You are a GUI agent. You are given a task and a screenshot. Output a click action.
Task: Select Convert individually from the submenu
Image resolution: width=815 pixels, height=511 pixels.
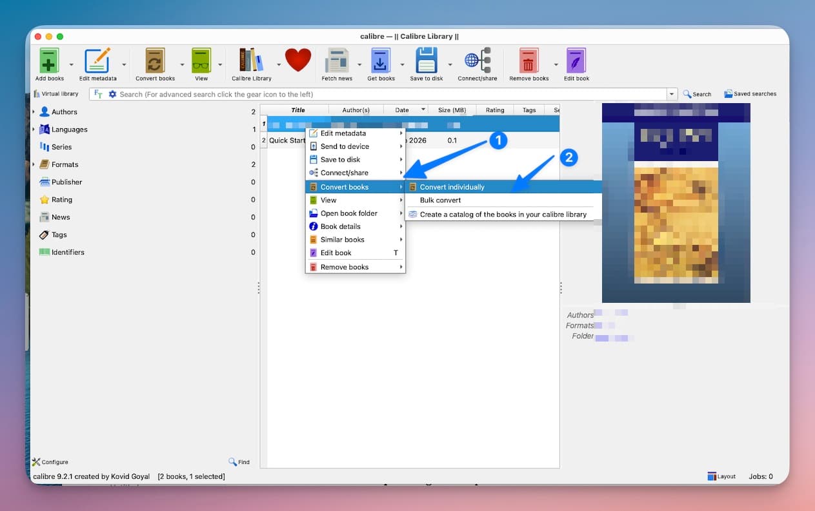452,187
